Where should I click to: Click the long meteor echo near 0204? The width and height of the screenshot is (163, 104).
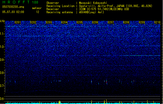pos(60,81)
